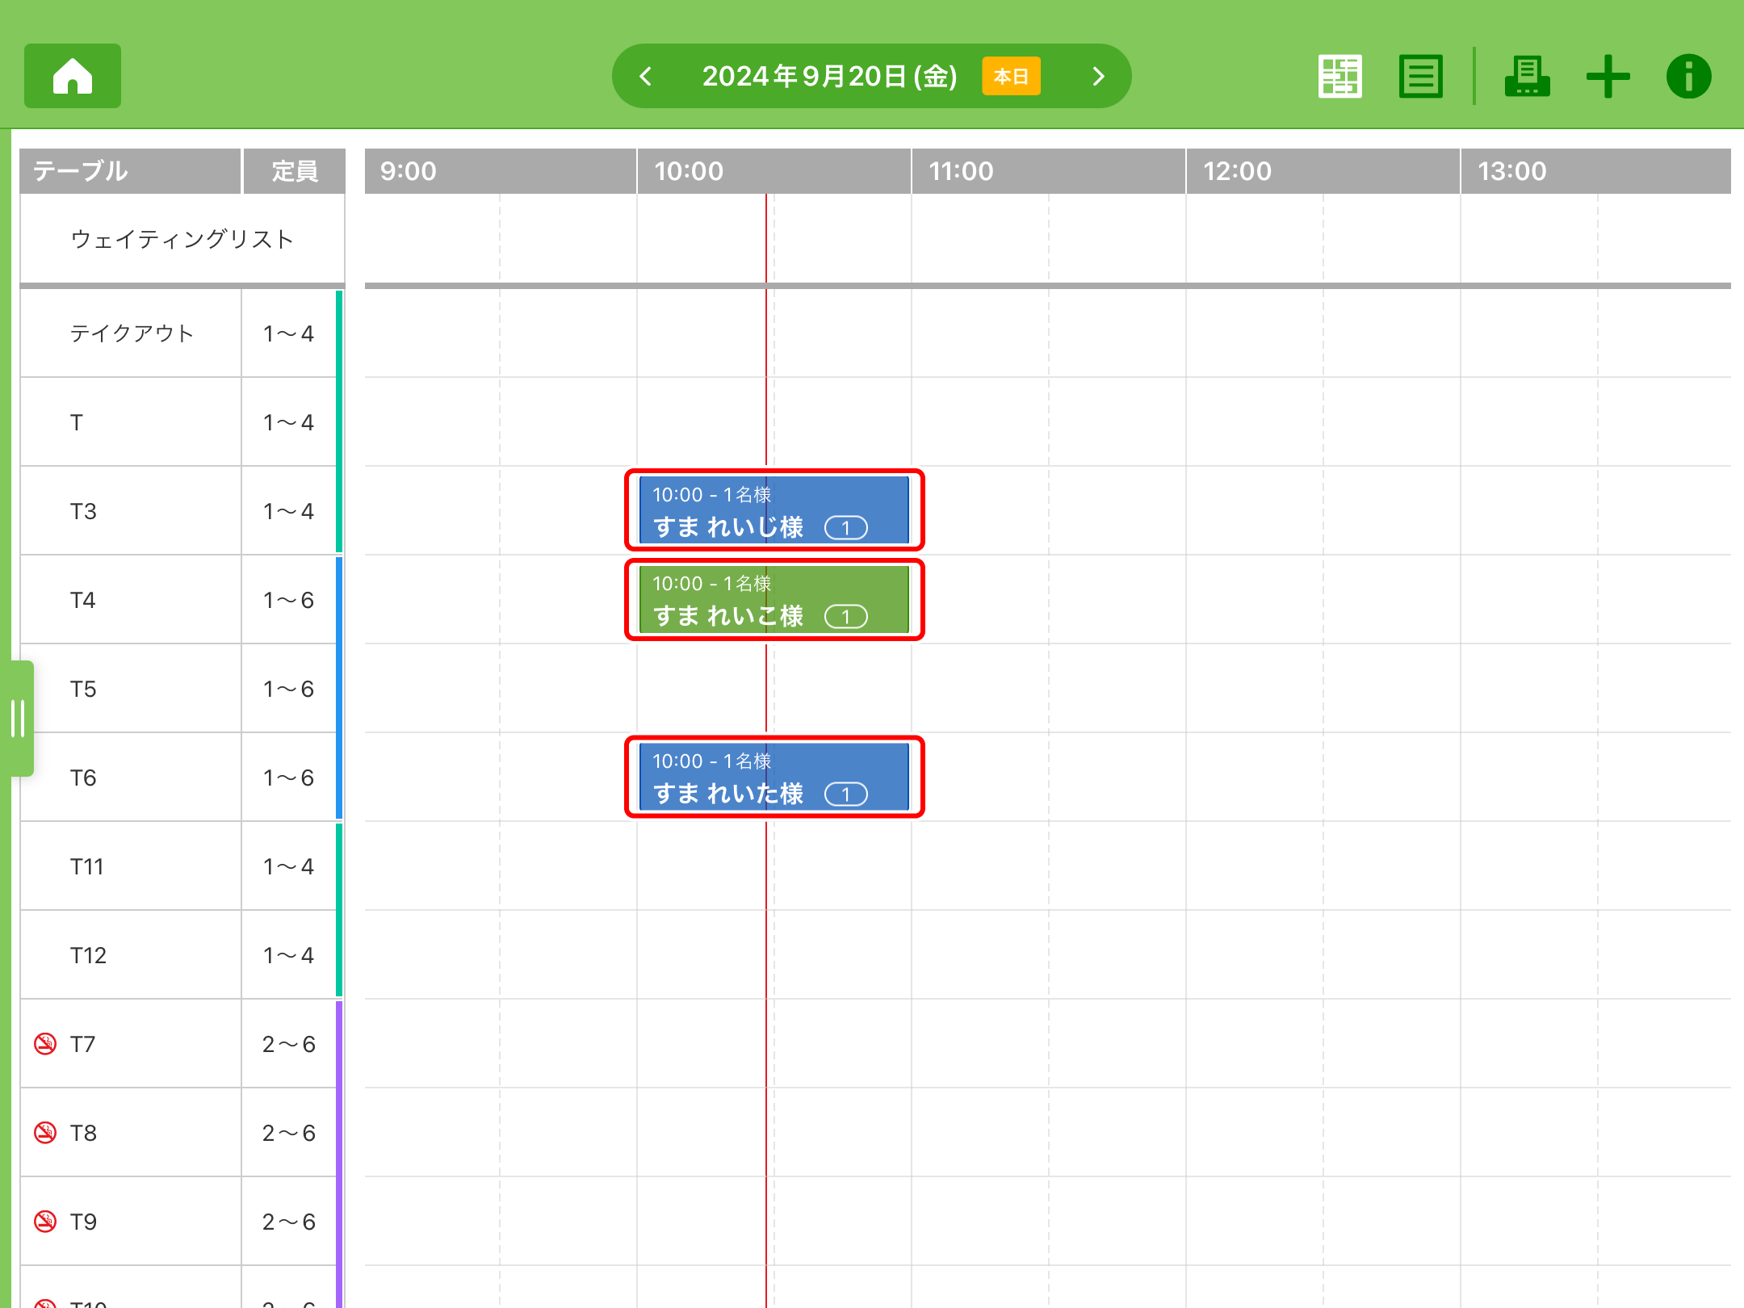Go to the home screen
This screenshot has height=1308, width=1744.
73,76
